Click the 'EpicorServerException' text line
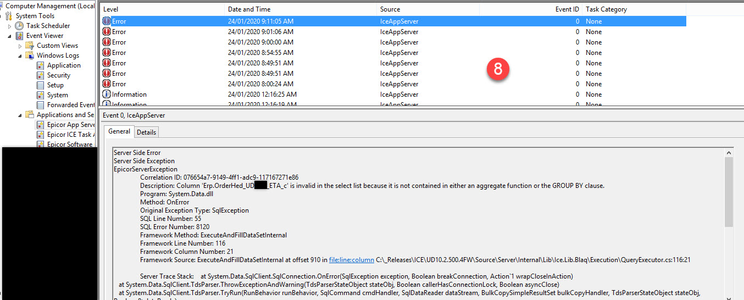Viewport: 744px width, 300px height. [146, 169]
